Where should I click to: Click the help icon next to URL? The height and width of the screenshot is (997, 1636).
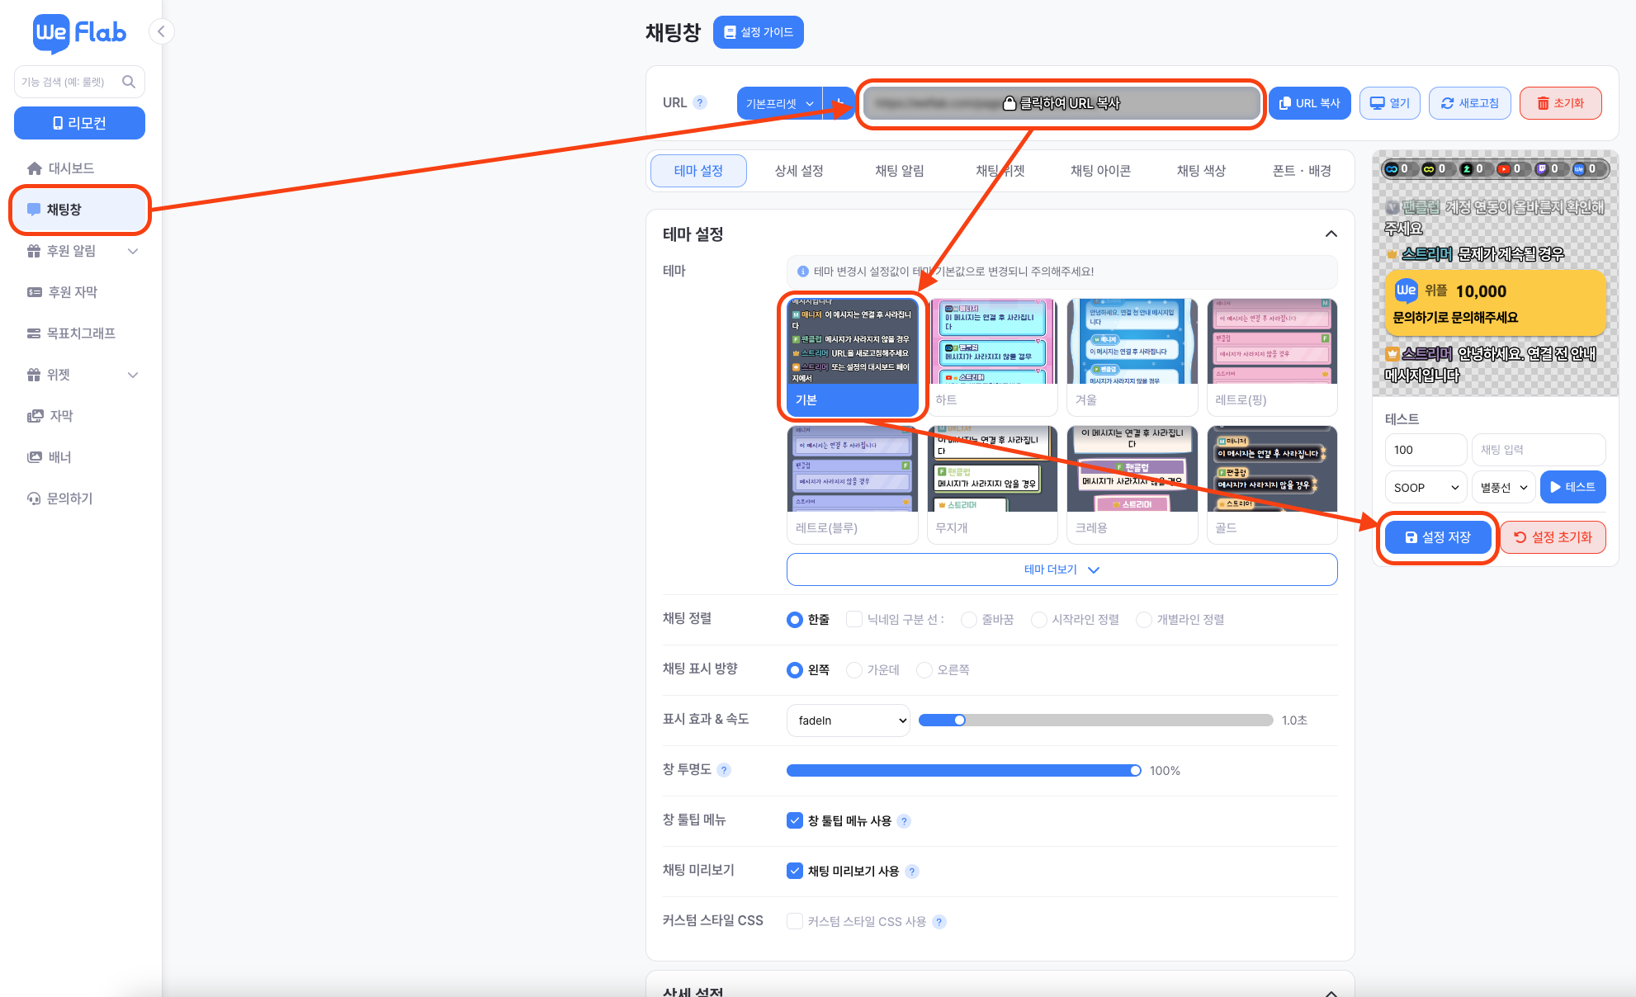[700, 102]
